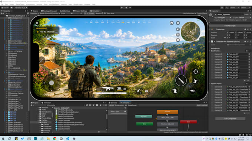Open the File menu
The image size is (252, 141).
click(2, 4)
